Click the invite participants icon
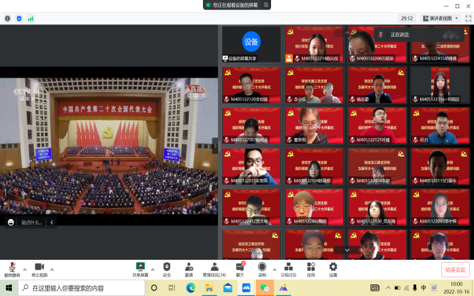 pyautogui.click(x=189, y=267)
